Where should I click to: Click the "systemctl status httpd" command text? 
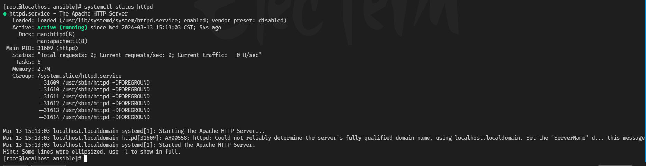(118, 7)
